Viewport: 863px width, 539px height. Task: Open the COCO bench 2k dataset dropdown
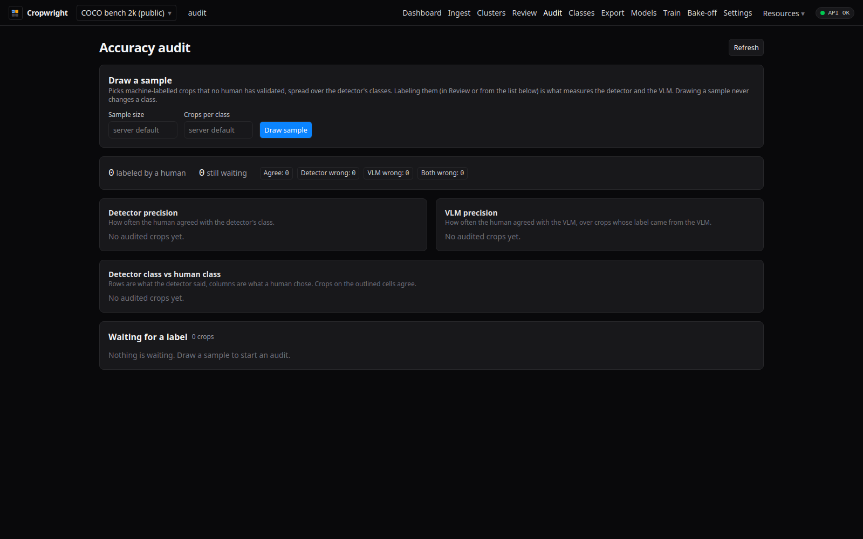click(126, 13)
